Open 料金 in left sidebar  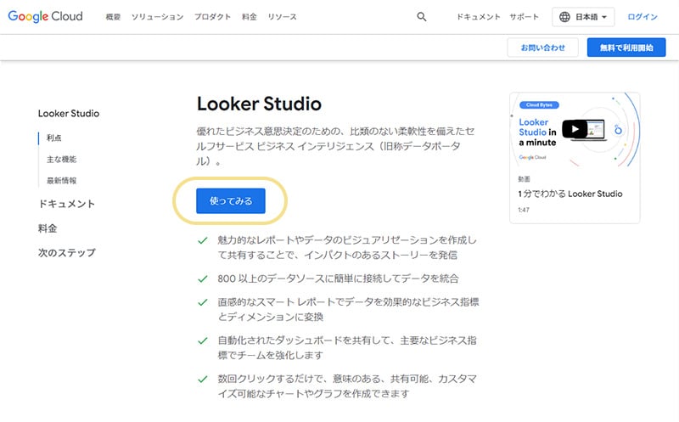pos(48,228)
